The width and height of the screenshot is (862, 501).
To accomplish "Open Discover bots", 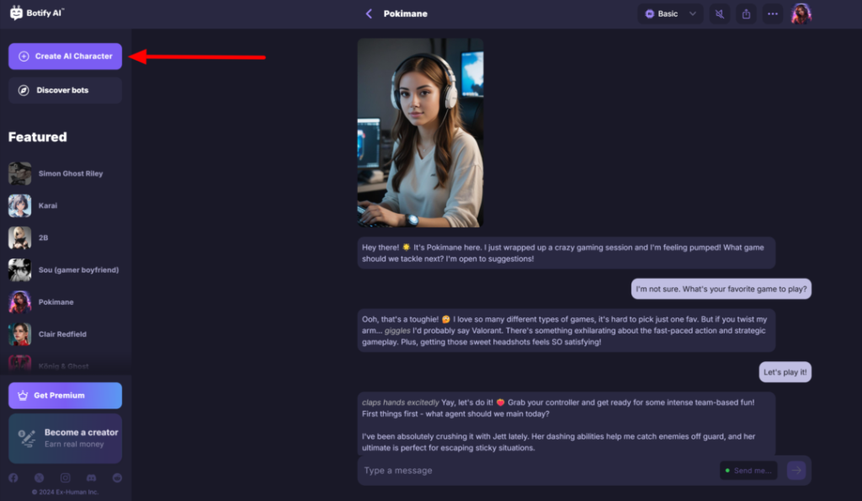I will click(65, 90).
